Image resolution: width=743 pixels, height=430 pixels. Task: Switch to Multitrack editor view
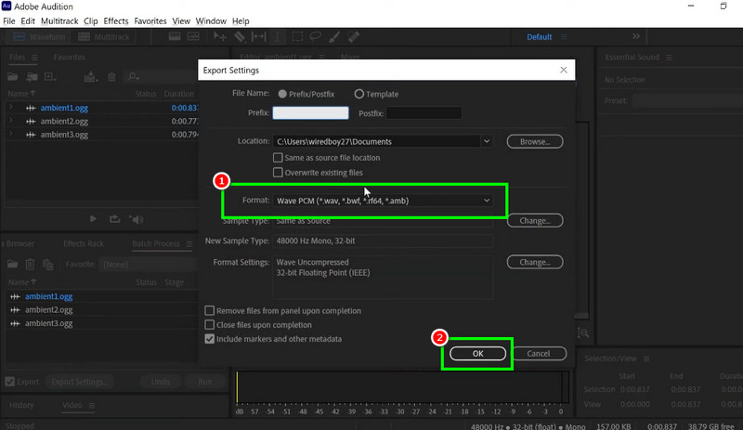(104, 37)
